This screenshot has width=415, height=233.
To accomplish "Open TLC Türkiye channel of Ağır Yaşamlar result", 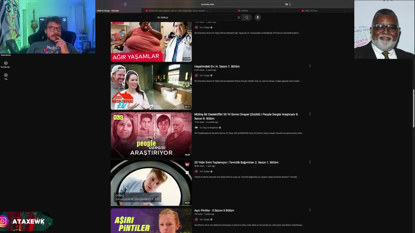I will coord(205,28).
